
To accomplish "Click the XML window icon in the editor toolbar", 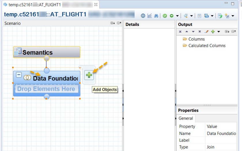I will (x=206, y=16).
